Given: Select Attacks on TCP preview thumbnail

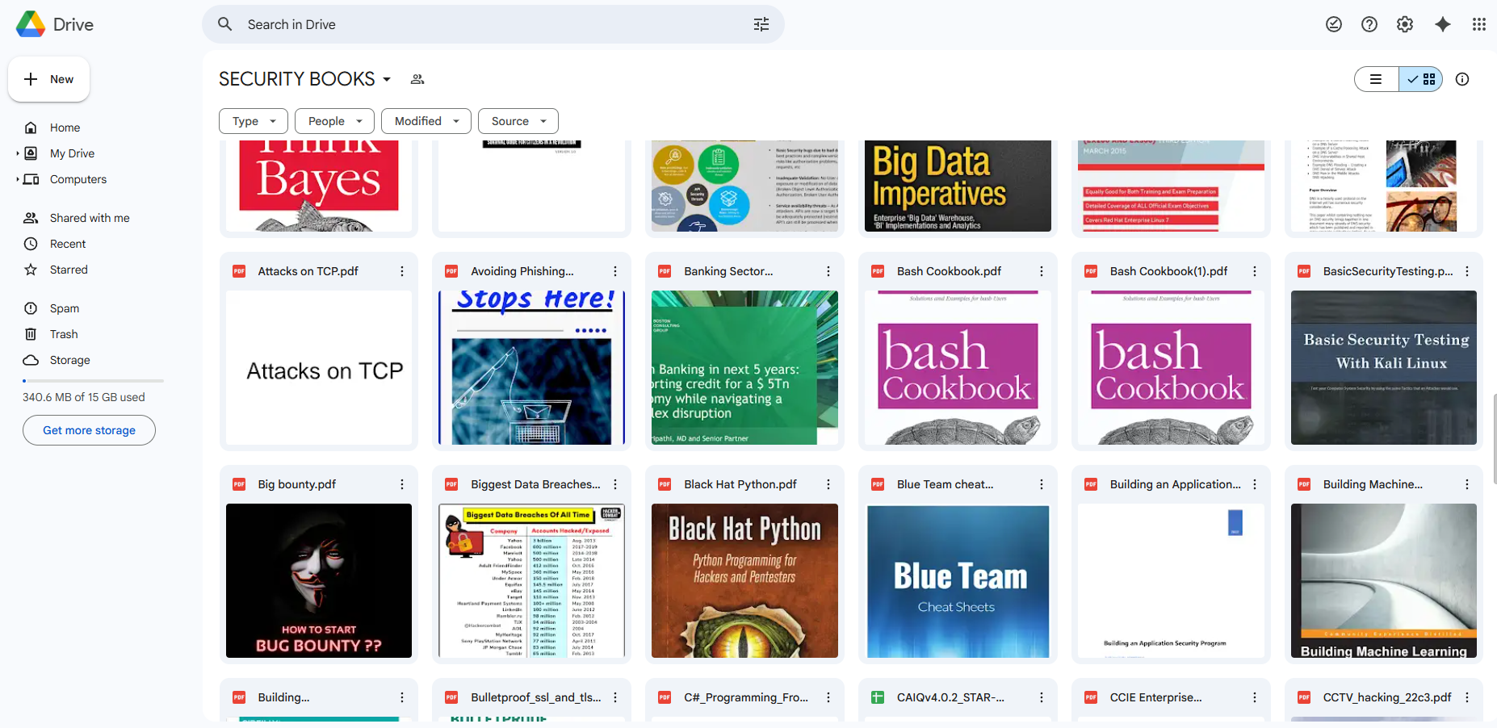Looking at the screenshot, I should click(x=319, y=367).
